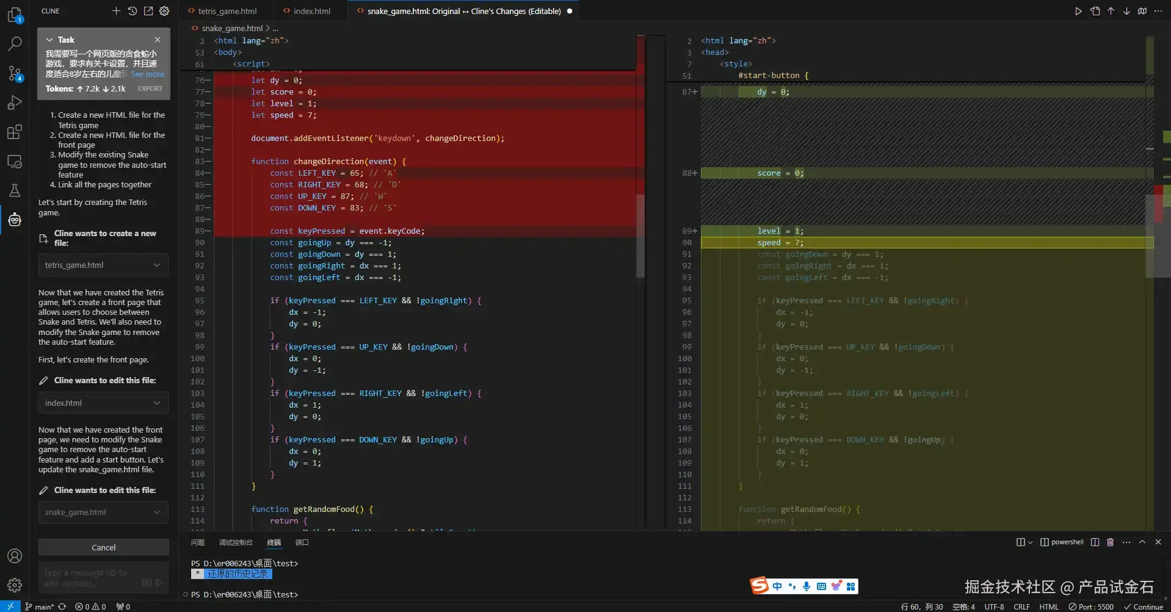Click the snake_game.html breadcrumb

(232, 28)
